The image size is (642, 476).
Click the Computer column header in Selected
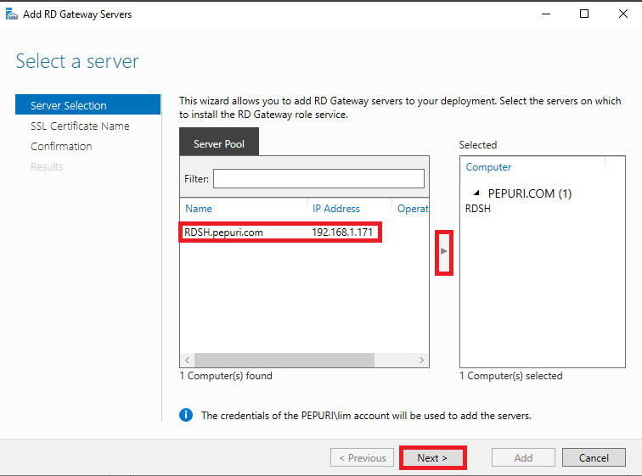click(488, 167)
